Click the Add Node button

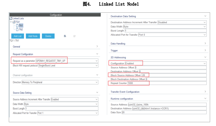pyautogui.click(x=33, y=36)
